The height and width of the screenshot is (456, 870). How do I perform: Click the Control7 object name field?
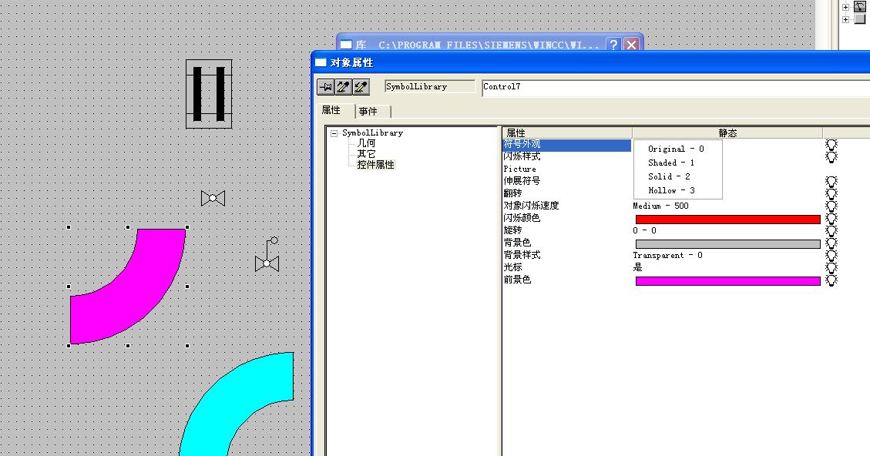(x=676, y=88)
